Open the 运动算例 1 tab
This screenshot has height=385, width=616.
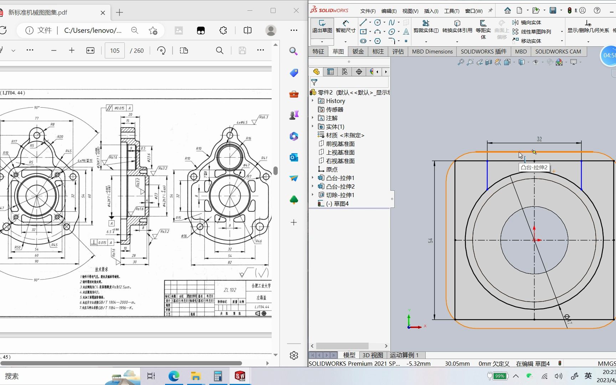pyautogui.click(x=404, y=355)
